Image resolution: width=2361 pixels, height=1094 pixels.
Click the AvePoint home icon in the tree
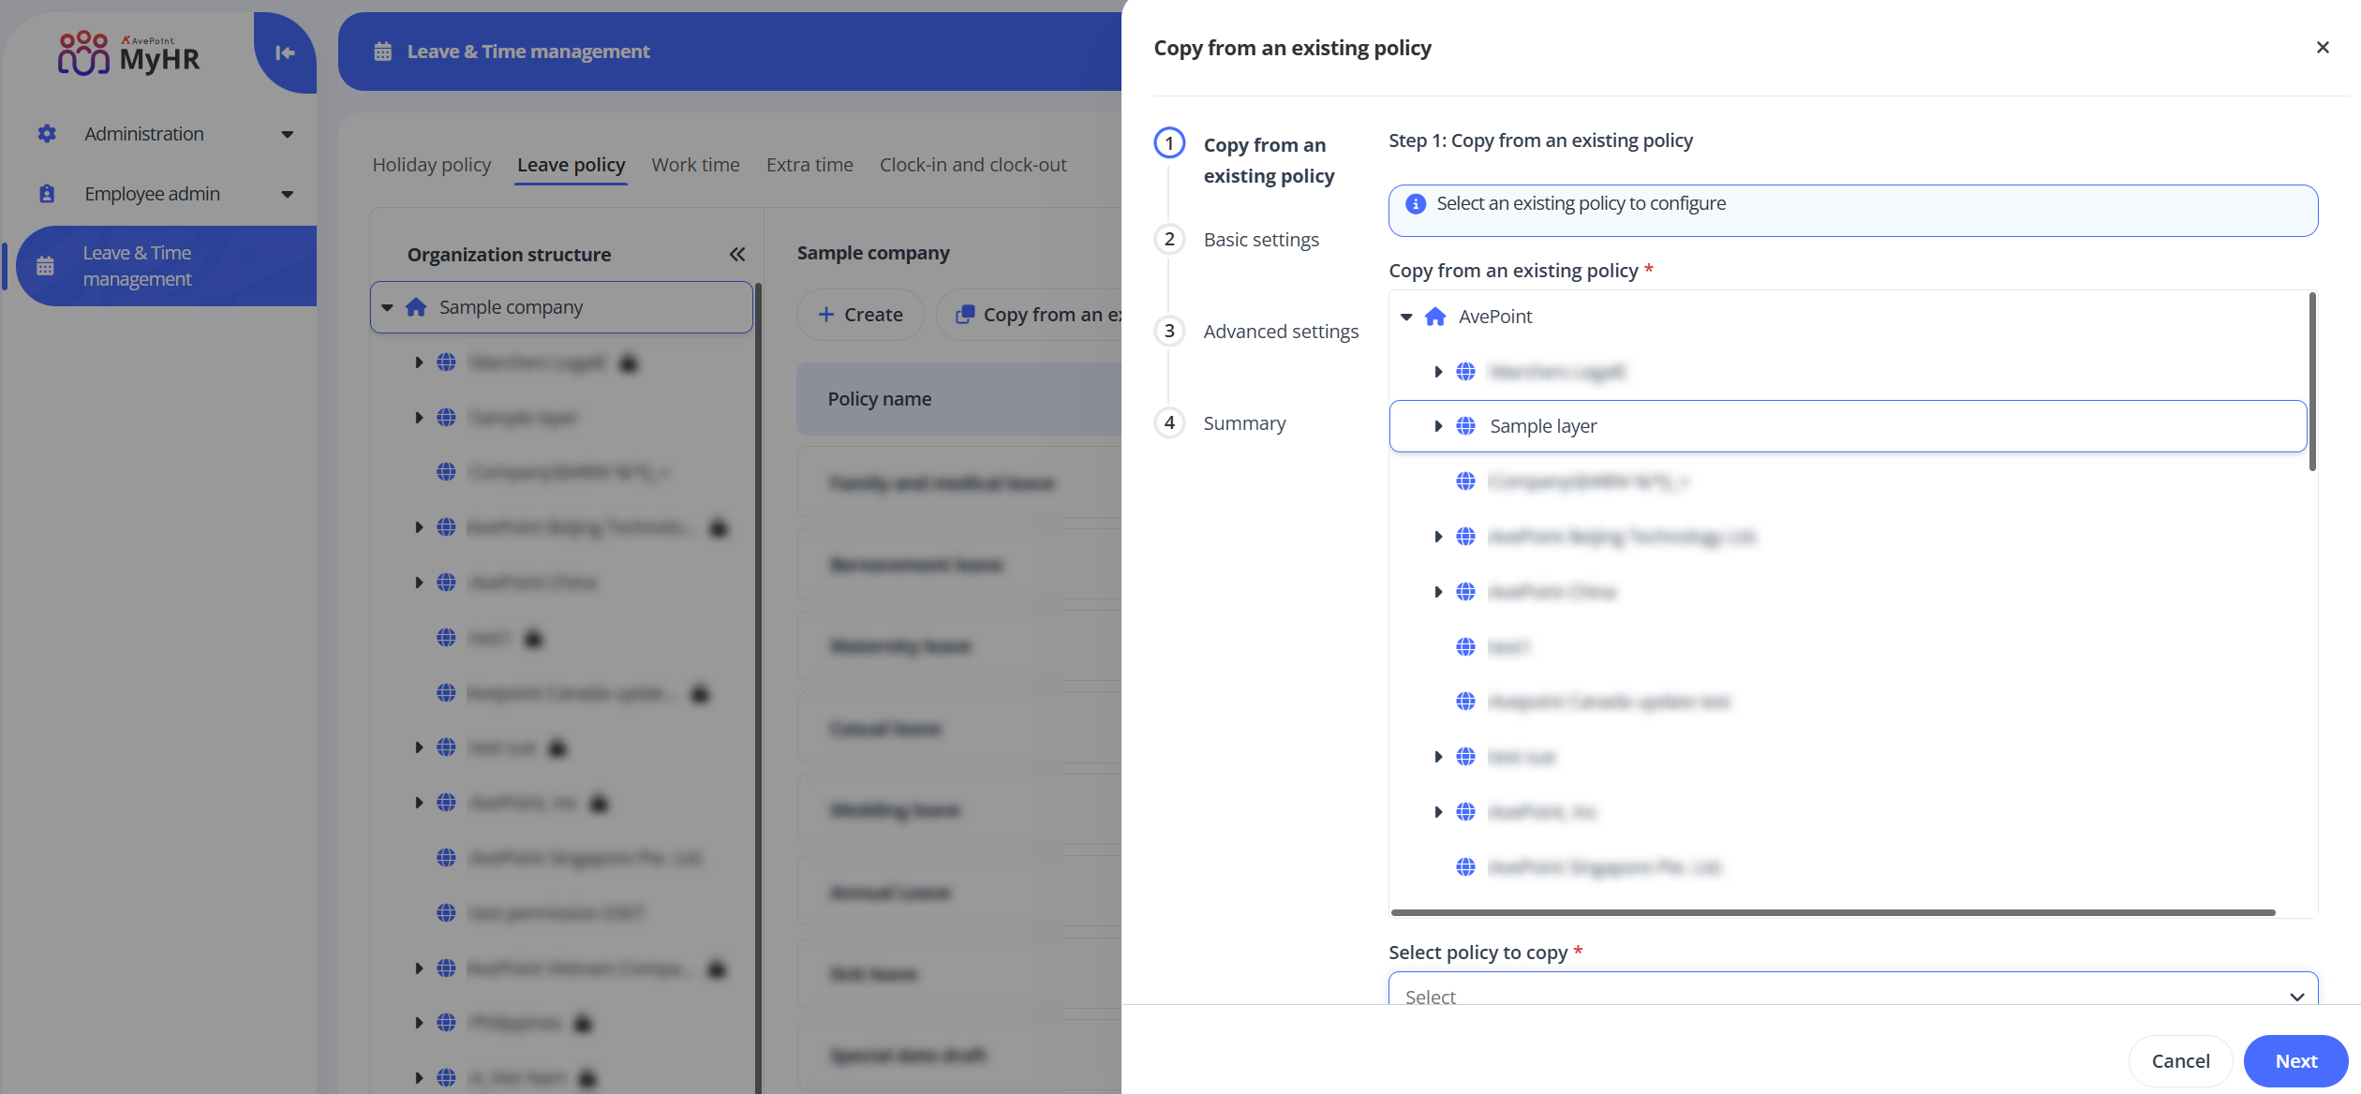point(1435,317)
